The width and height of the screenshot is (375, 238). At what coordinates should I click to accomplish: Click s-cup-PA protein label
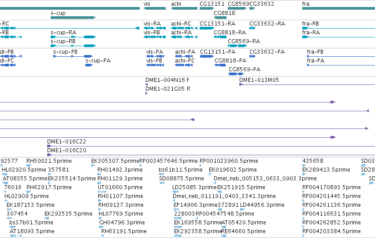(98, 61)
